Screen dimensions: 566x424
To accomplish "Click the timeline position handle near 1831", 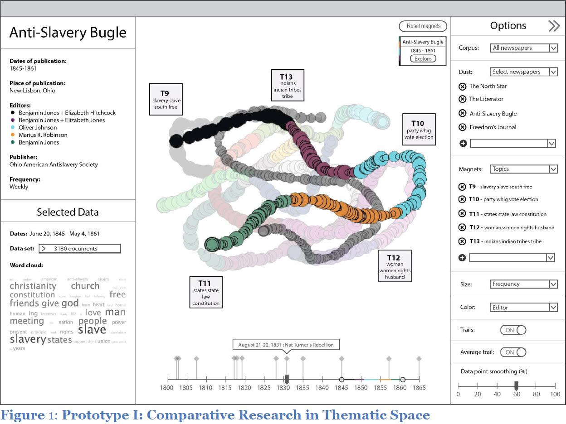I will point(287,379).
